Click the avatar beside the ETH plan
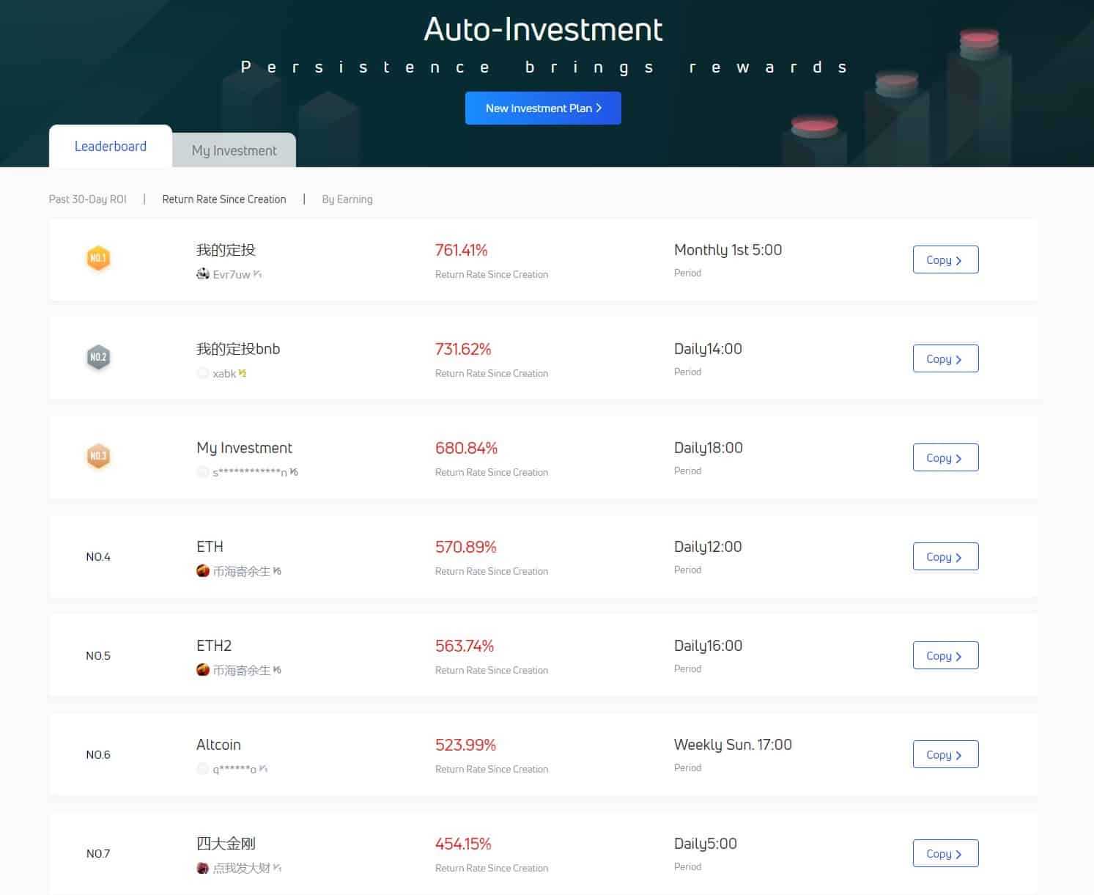1094x895 pixels. 203,571
